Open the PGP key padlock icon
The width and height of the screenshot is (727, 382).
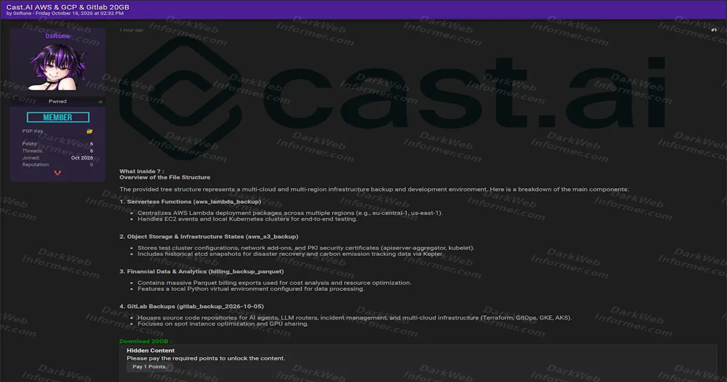coord(90,131)
